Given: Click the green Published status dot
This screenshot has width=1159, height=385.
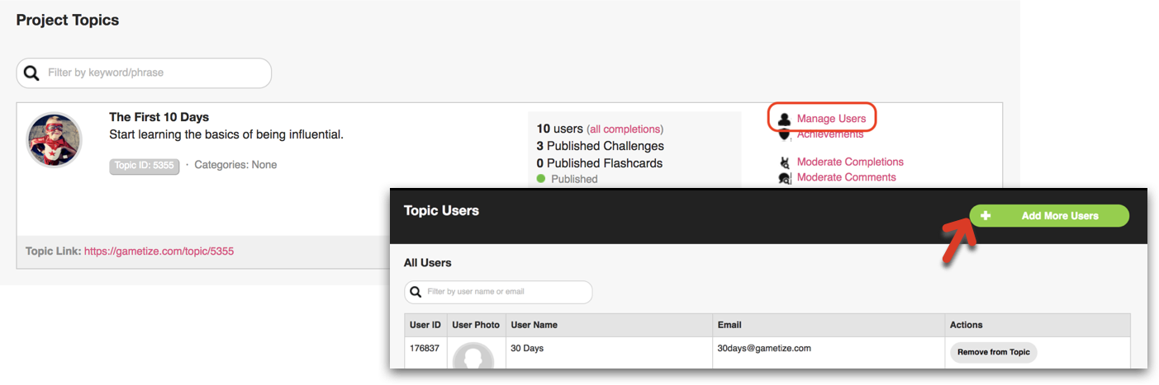Looking at the screenshot, I should [x=541, y=179].
